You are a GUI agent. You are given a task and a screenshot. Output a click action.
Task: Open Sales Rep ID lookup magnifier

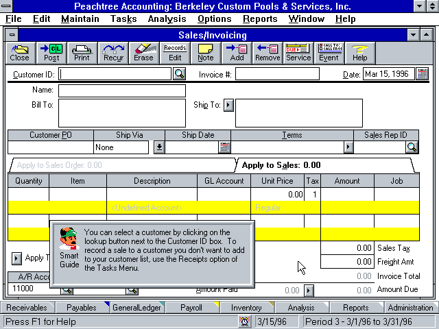point(412,147)
